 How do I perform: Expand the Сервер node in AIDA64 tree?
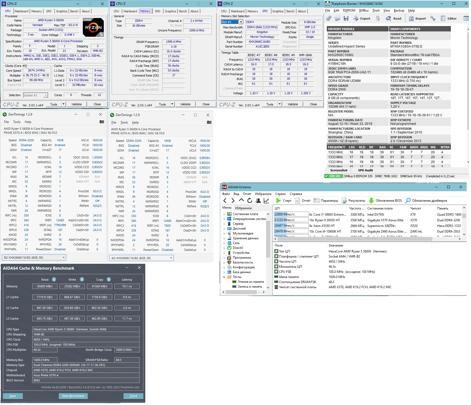pyautogui.click(x=224, y=224)
